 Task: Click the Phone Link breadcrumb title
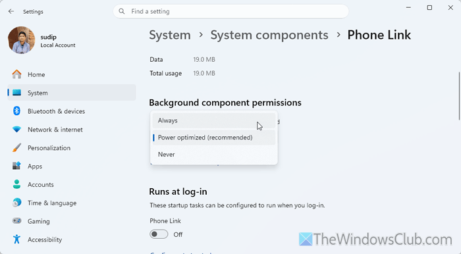pyautogui.click(x=379, y=35)
